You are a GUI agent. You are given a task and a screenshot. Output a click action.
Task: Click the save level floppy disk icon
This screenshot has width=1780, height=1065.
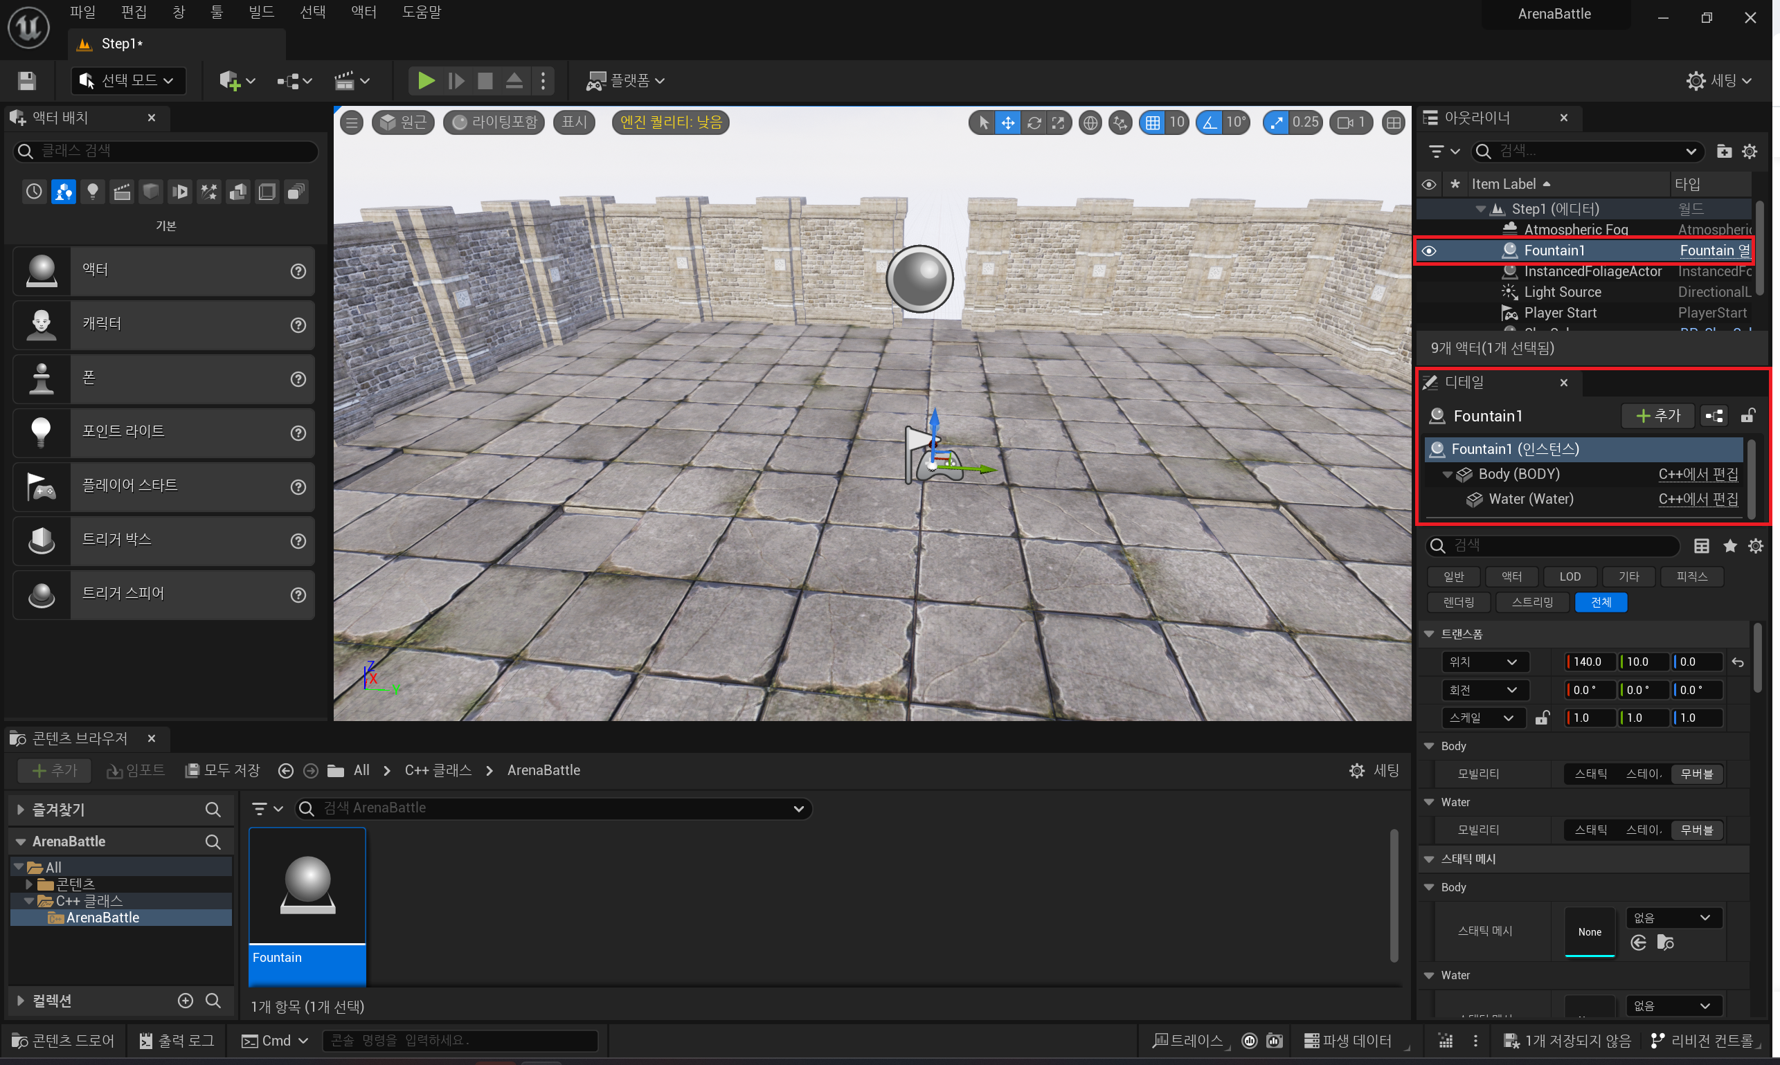point(26,80)
